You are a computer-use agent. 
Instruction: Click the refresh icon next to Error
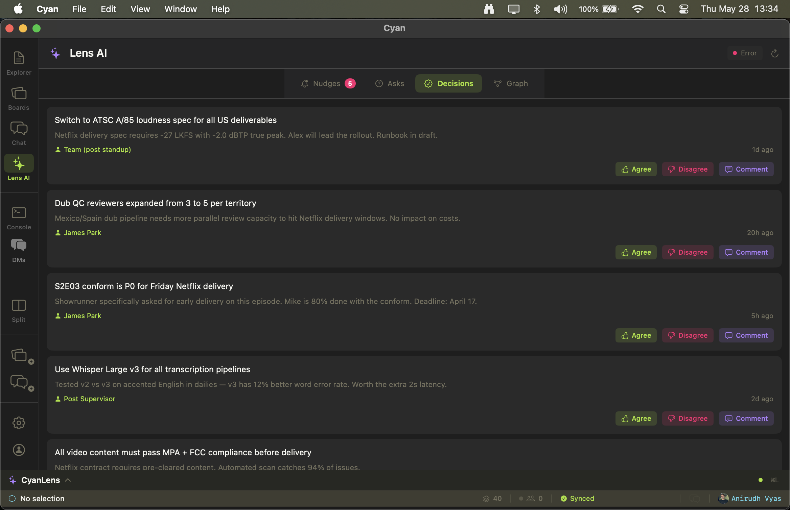pyautogui.click(x=775, y=53)
